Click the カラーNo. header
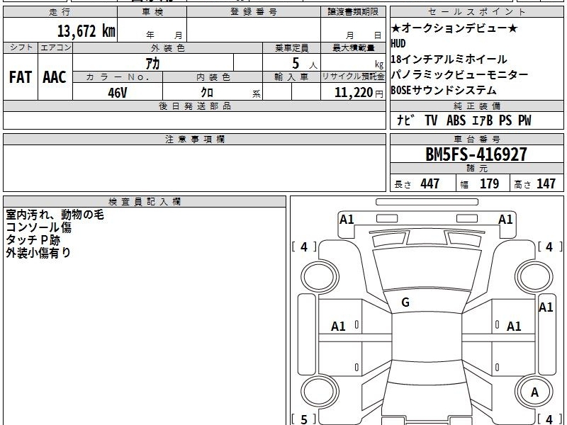Image resolution: width=567 pixels, height=425 pixels. (x=118, y=77)
